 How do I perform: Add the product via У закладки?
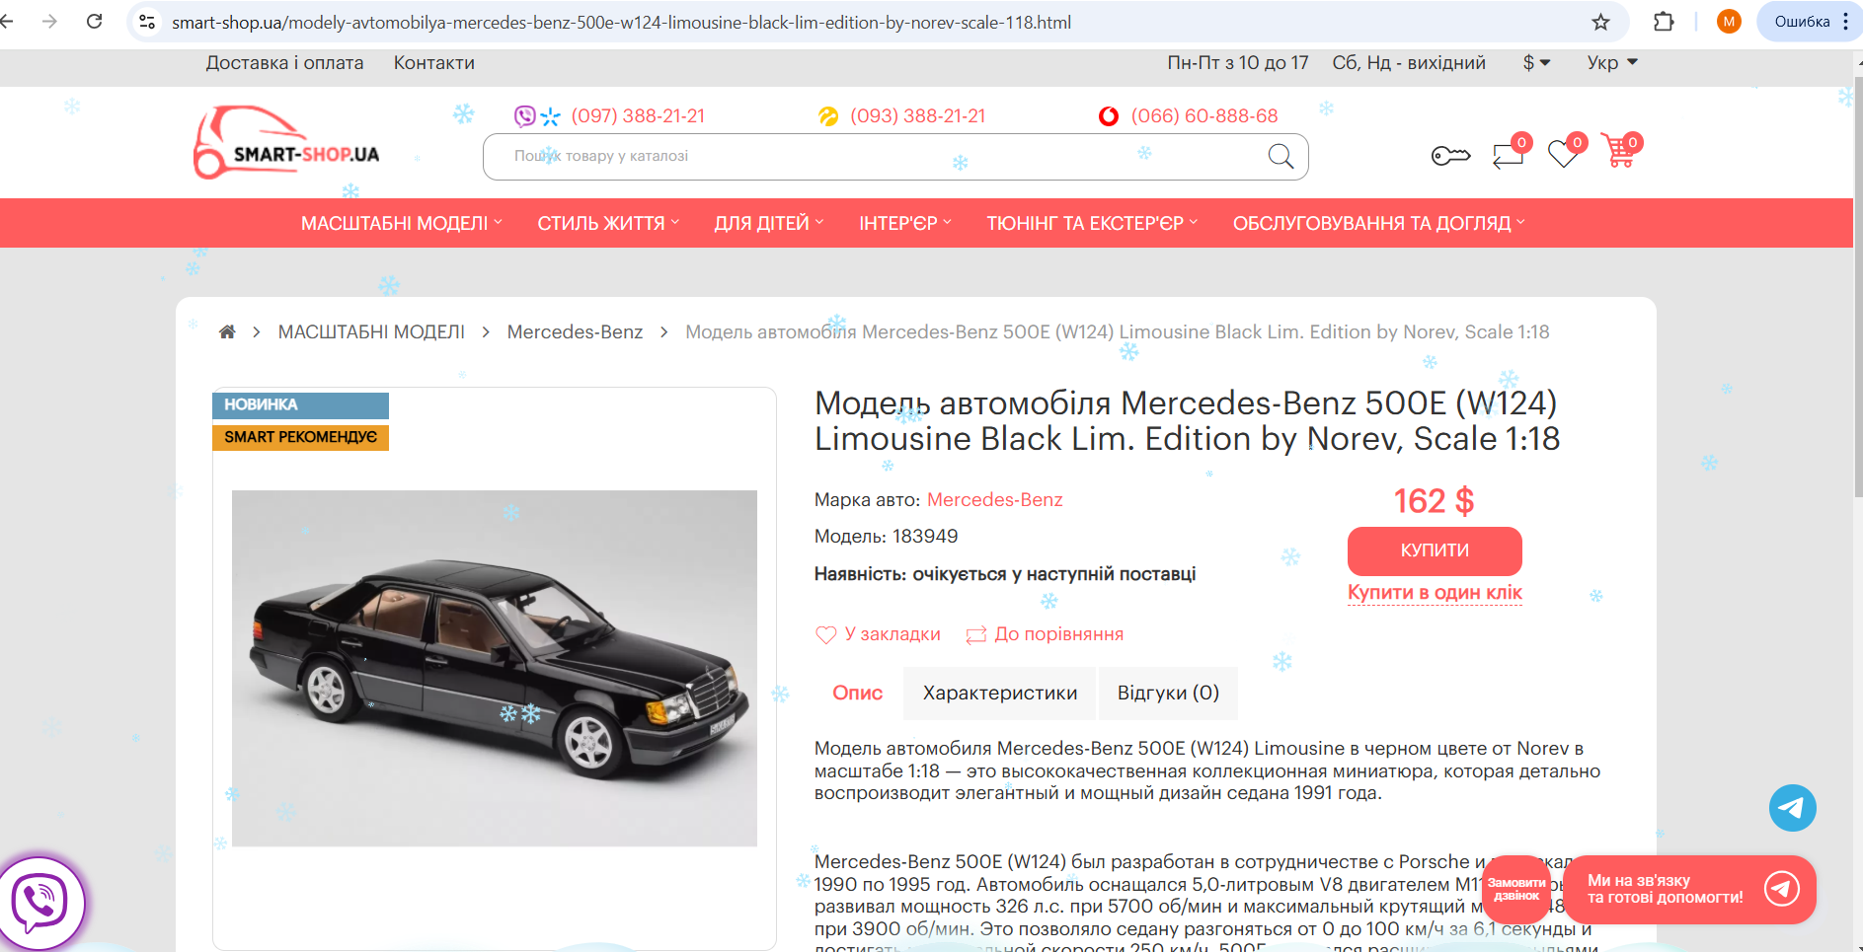click(x=878, y=634)
